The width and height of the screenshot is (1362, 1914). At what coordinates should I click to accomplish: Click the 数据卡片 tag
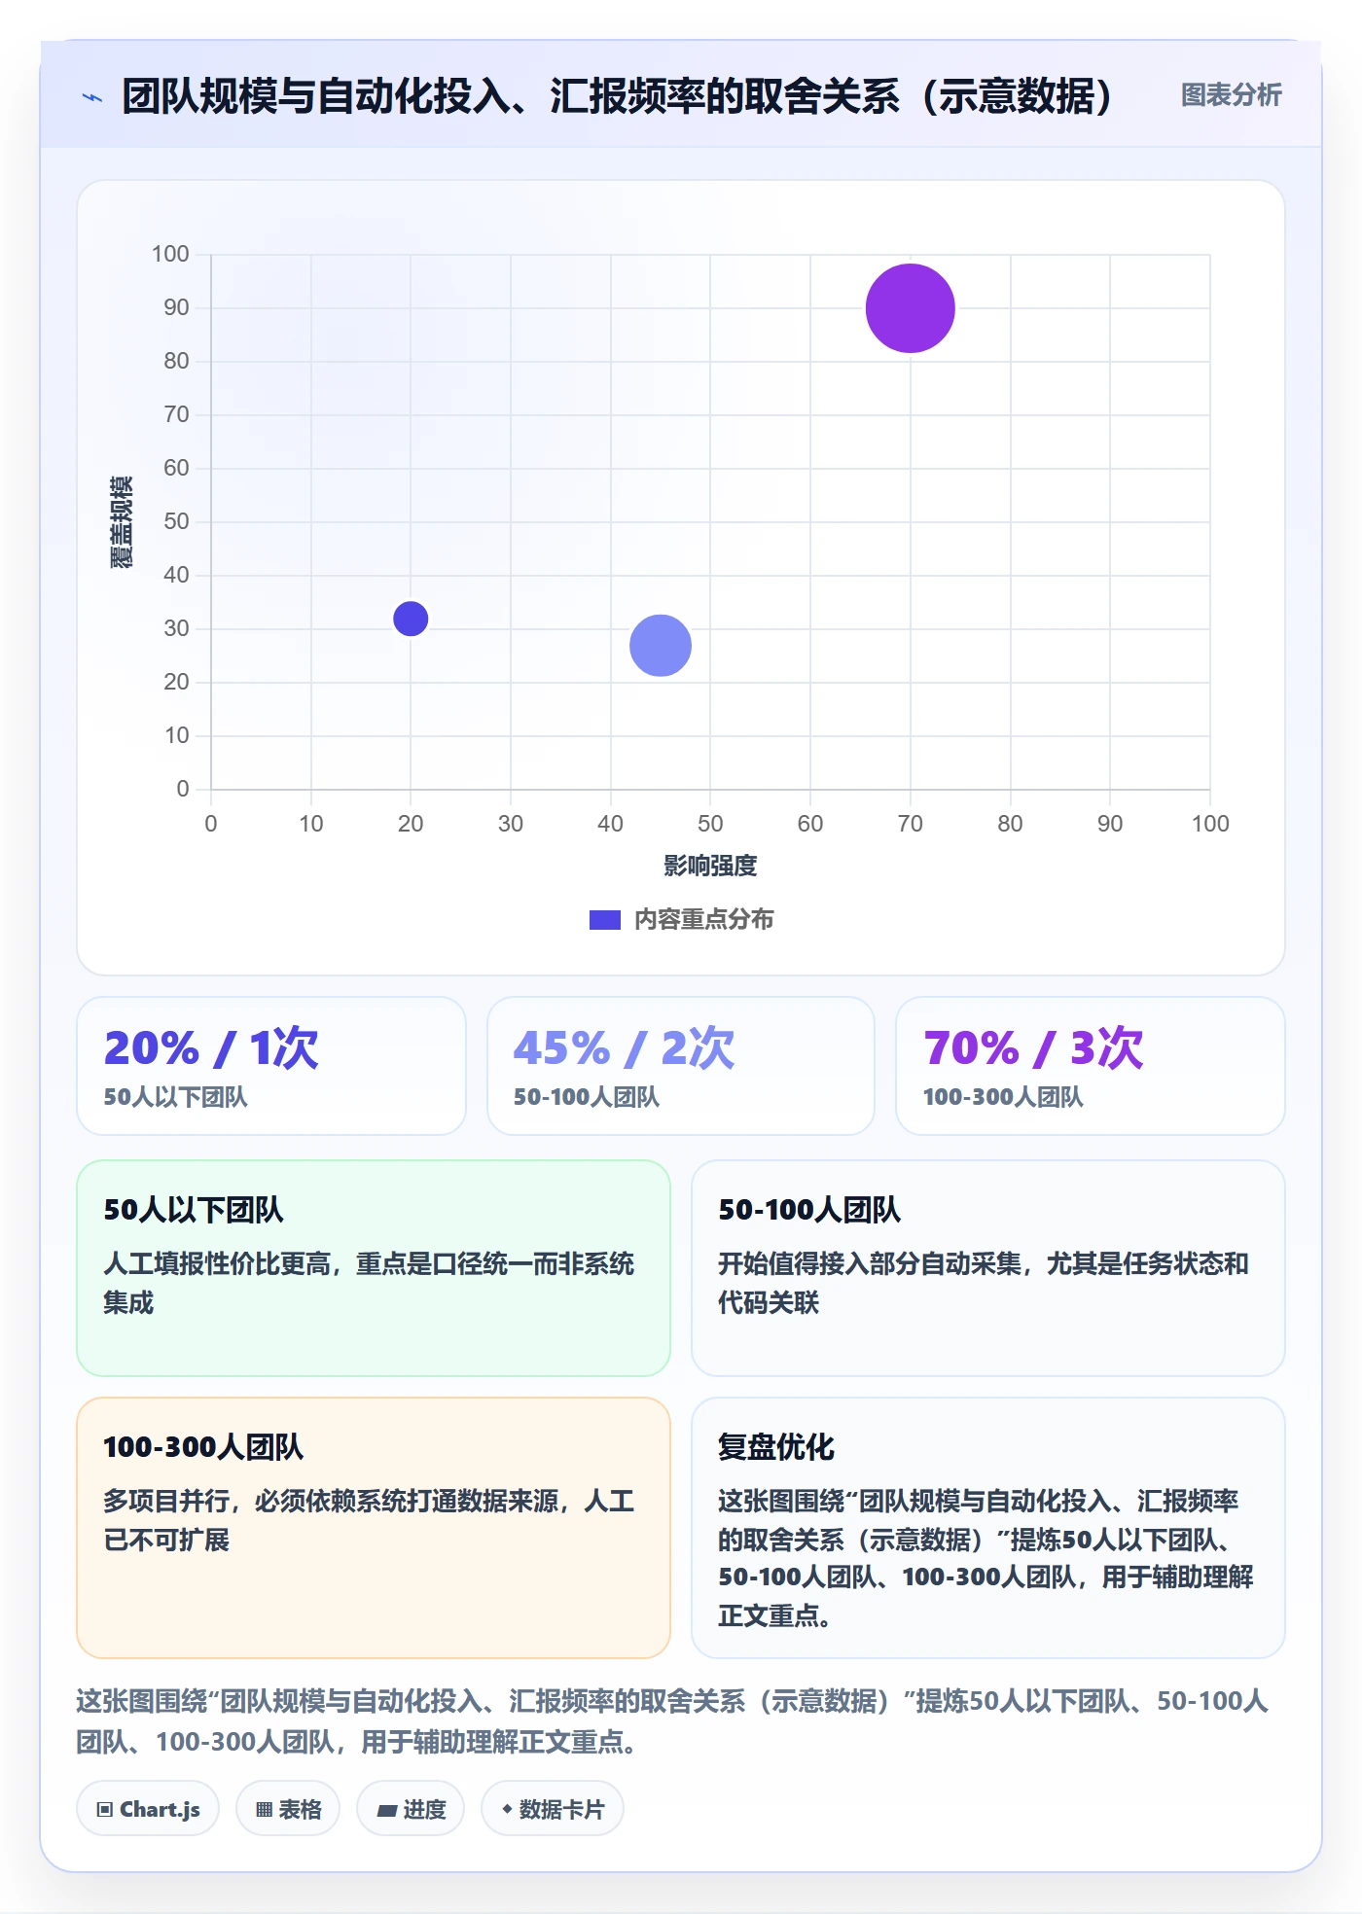click(x=553, y=1809)
